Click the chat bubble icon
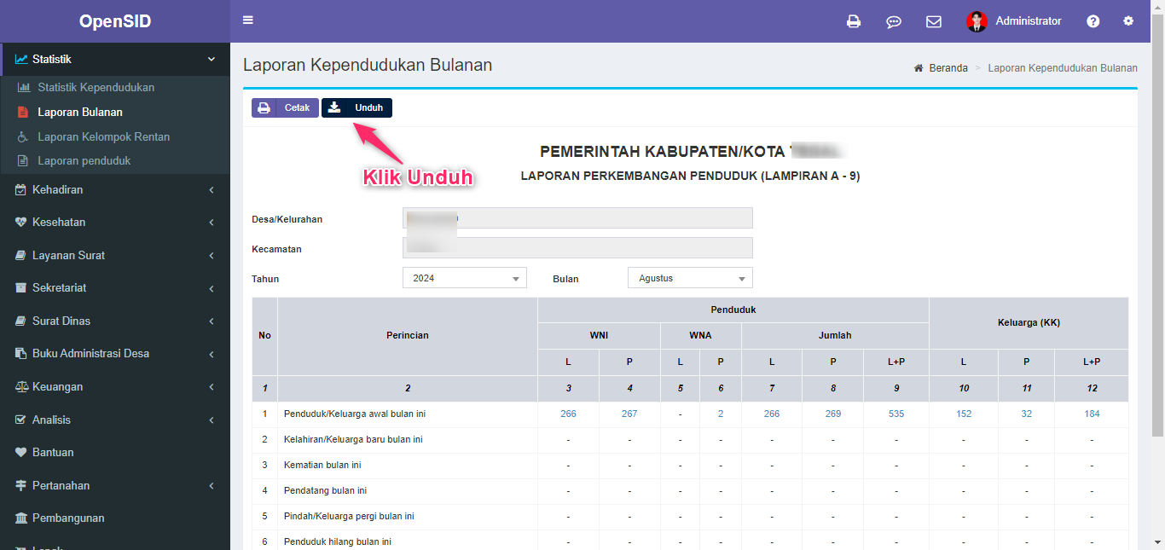1165x550 pixels. tap(894, 20)
